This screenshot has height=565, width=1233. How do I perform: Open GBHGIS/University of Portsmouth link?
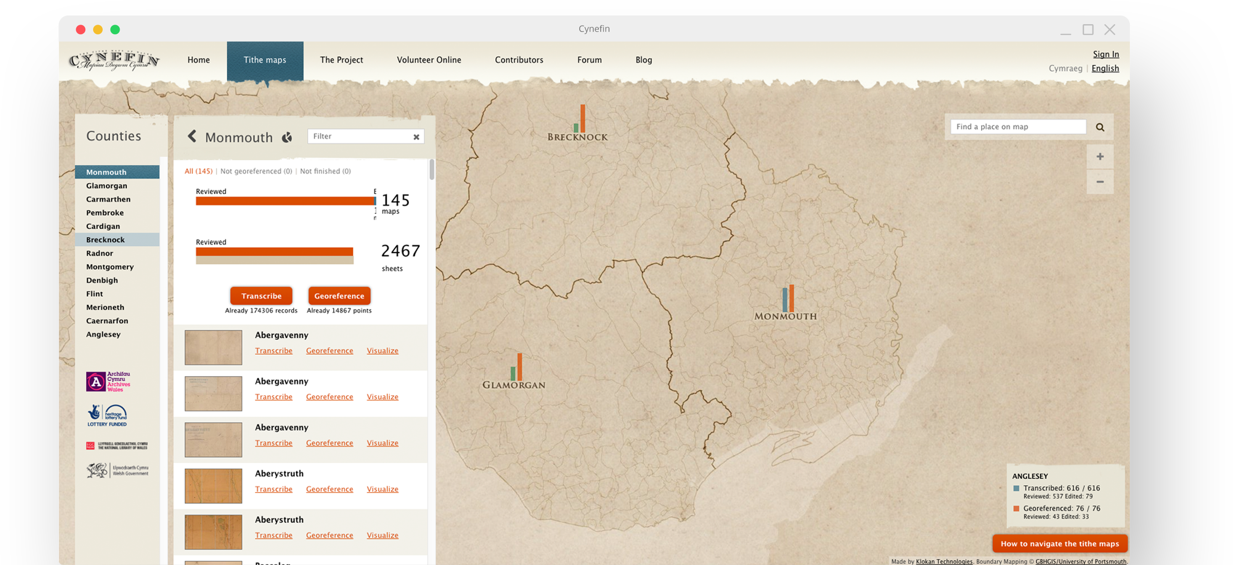1081,562
